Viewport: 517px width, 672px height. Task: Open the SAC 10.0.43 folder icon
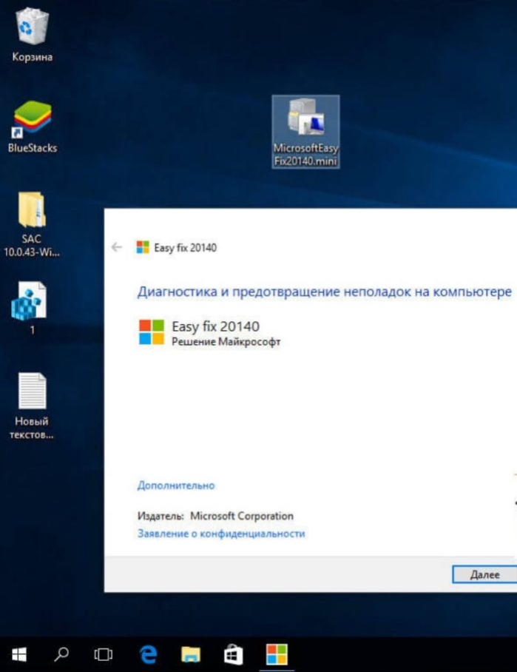32,224
